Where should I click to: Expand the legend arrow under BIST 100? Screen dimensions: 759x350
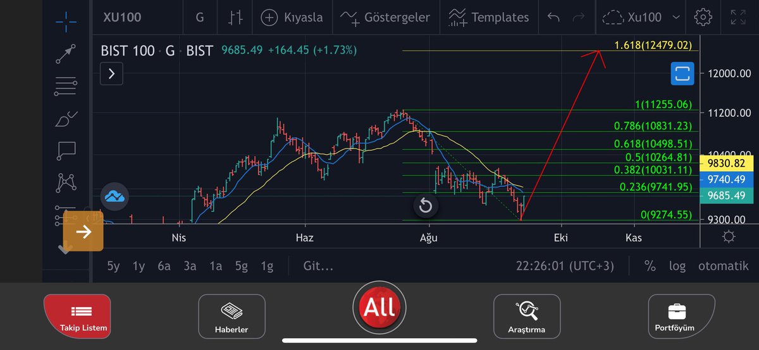(111, 74)
